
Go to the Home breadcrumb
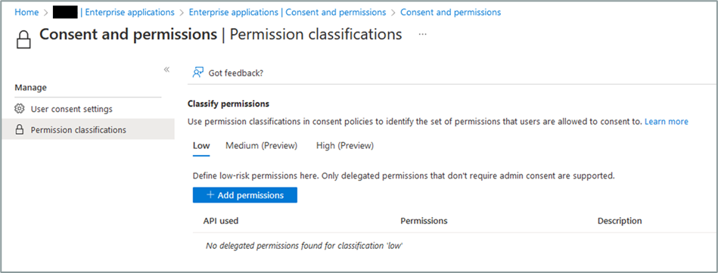point(26,12)
